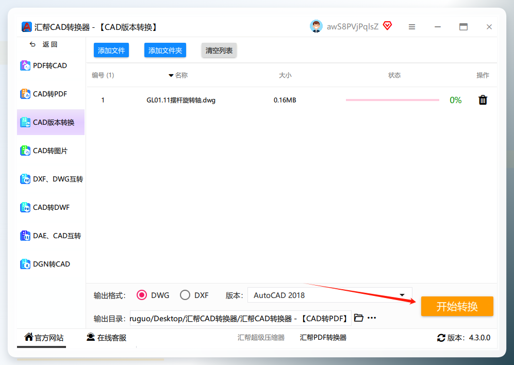Click the 输出目录 path field
Viewport: 514px width, 365px height.
point(241,319)
